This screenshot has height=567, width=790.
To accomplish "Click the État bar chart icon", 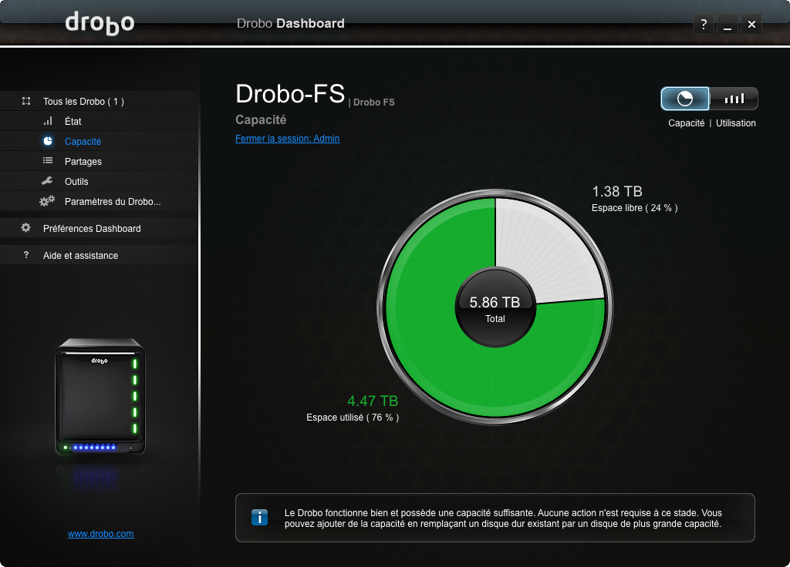I will [48, 121].
